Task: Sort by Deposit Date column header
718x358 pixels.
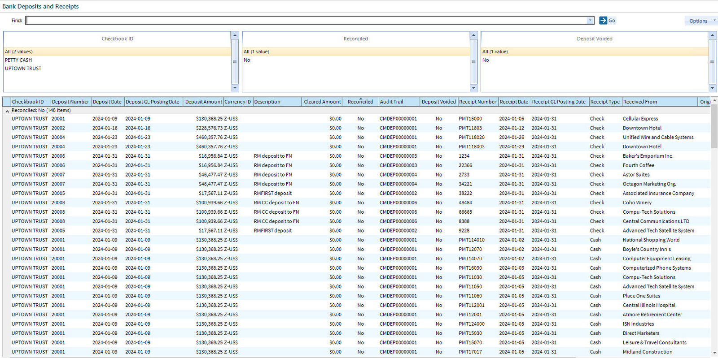Action: [x=108, y=102]
